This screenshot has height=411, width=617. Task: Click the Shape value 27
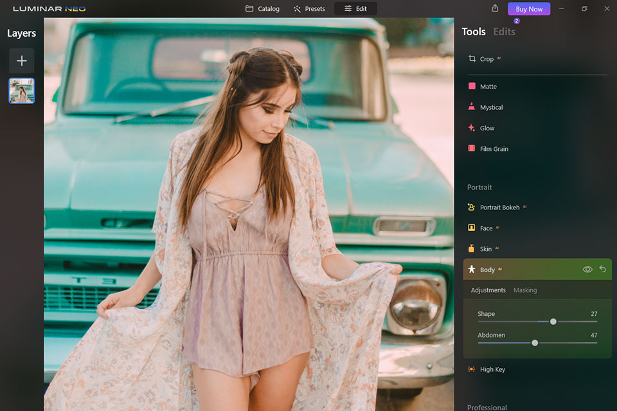click(x=594, y=314)
